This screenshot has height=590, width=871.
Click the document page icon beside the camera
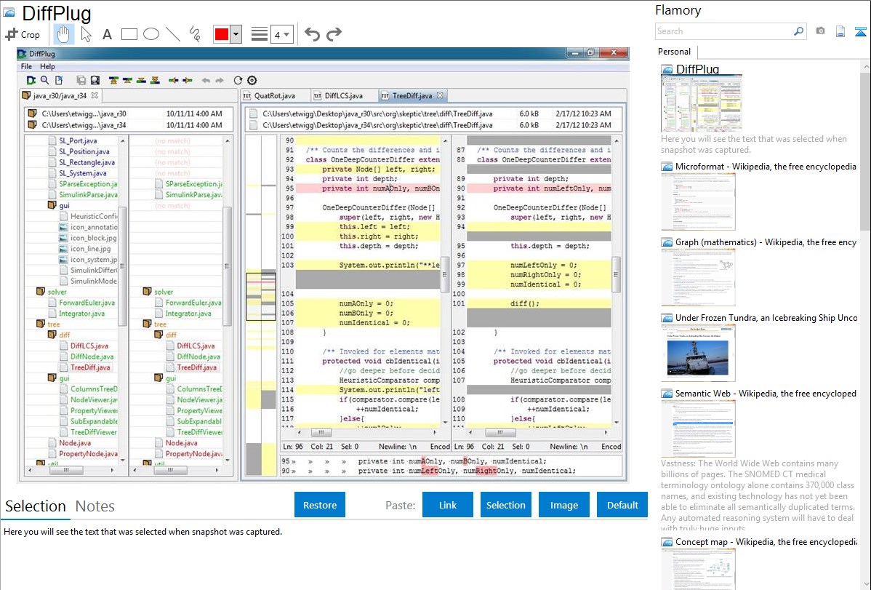pos(840,32)
